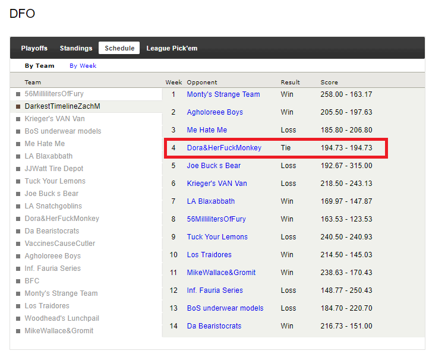Open week 3 opponent Me Hate Me link

point(207,130)
